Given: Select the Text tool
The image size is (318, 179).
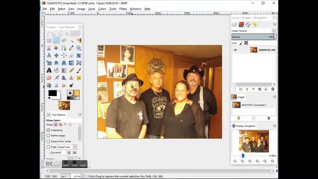Looking at the screenshot, I should (x=49, y=71).
